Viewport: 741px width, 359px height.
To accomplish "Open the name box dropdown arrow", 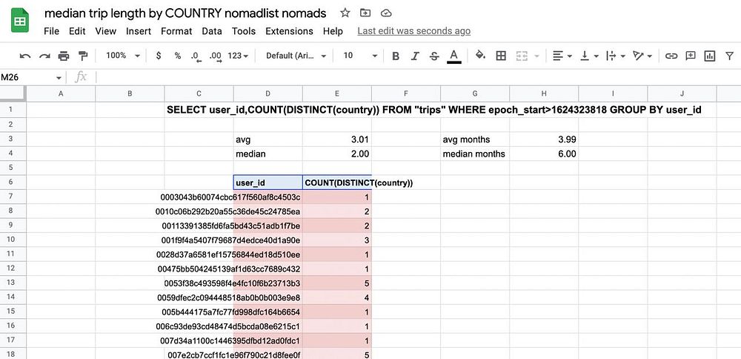I will (59, 78).
